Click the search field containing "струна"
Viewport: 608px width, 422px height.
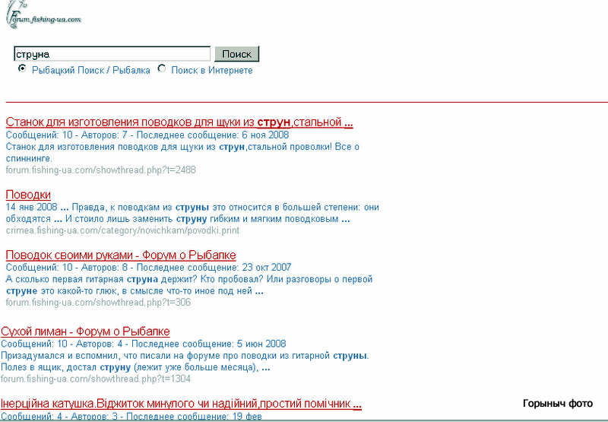tap(112, 54)
